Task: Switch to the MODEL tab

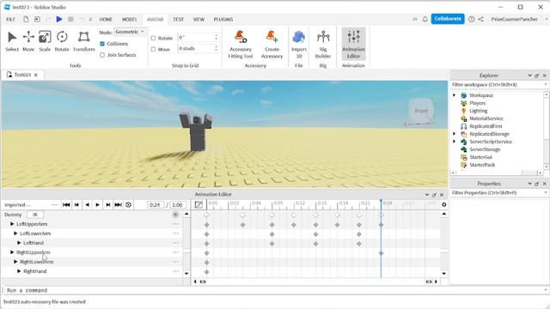Action: coord(129,19)
